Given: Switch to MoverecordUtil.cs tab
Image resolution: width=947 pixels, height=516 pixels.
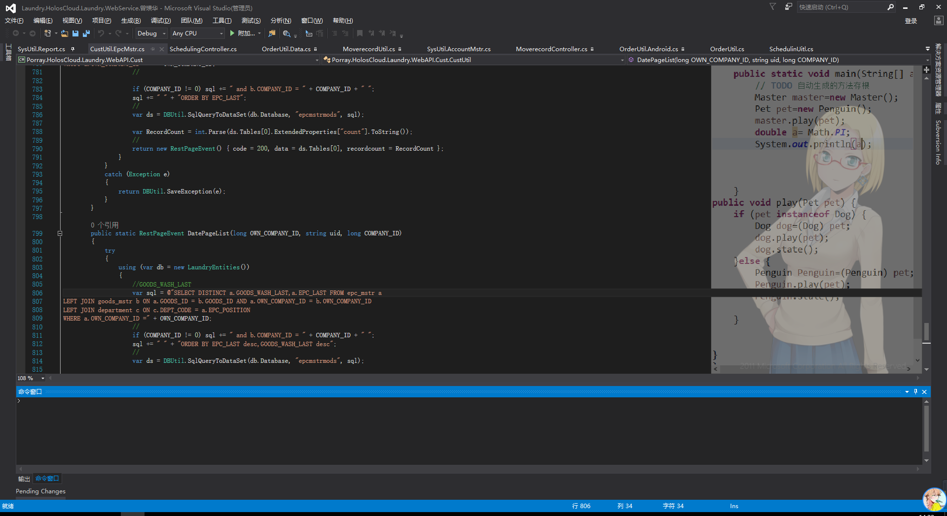Looking at the screenshot, I should coord(369,49).
